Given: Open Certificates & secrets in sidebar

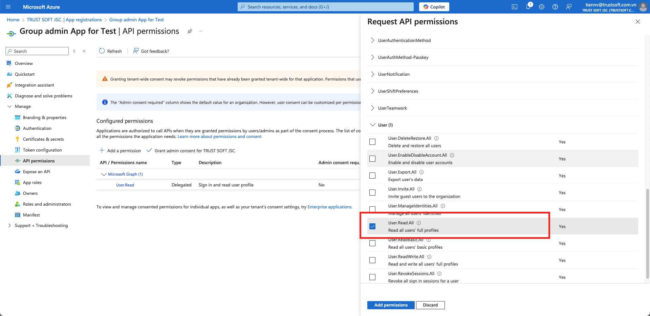Looking at the screenshot, I should click(43, 139).
